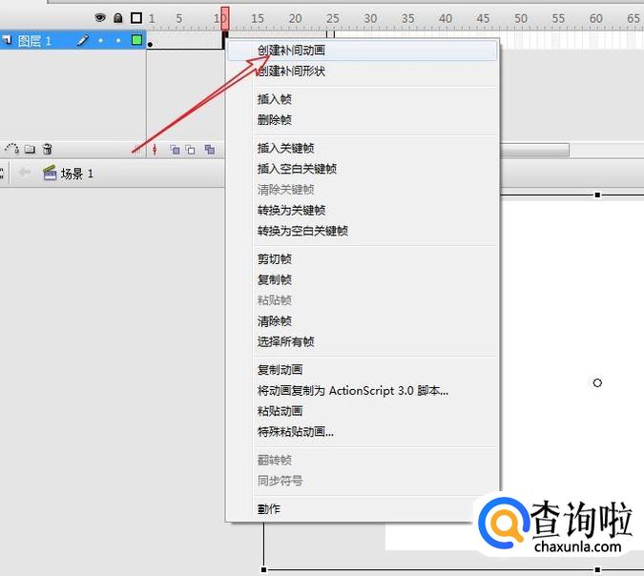Image resolution: width=644 pixels, height=576 pixels.
Task: Click the back arrow beside 场景 1
Action: (x=24, y=172)
